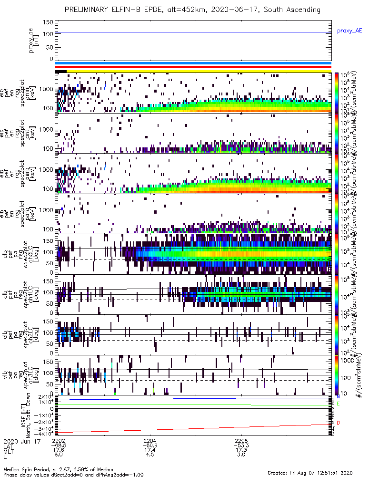Click the ch3LC pitch-angle spectrogram panel
369x477 pixels.
click(193, 375)
